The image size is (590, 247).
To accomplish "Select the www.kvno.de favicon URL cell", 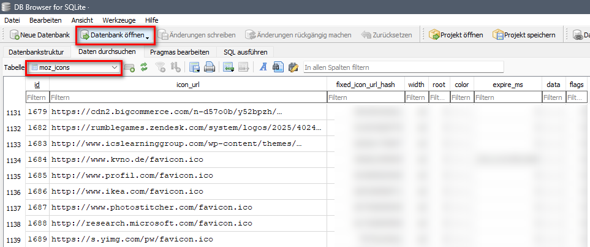I will pyautogui.click(x=188, y=159).
